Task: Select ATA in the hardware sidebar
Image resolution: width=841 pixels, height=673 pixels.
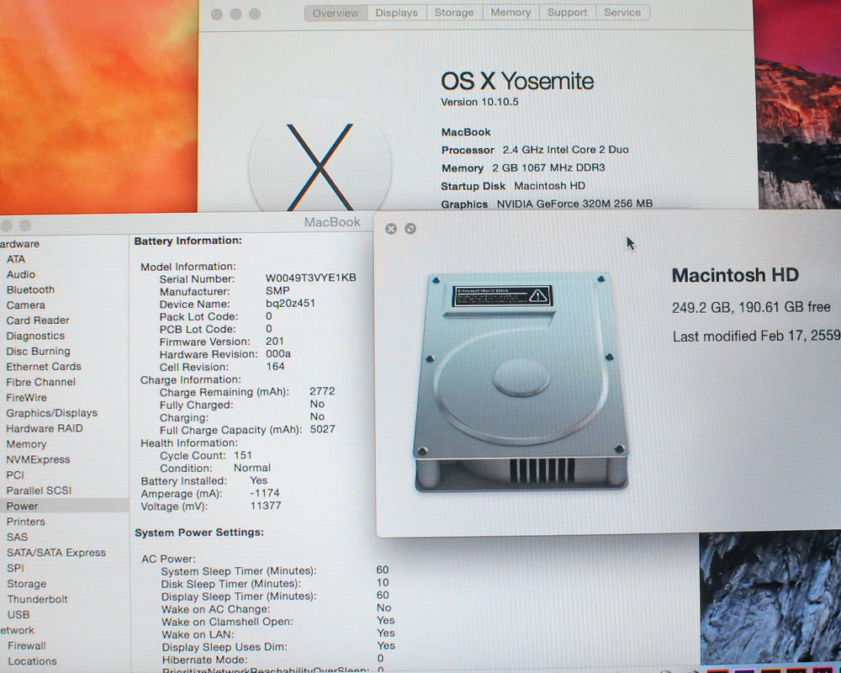Action: click(x=16, y=259)
